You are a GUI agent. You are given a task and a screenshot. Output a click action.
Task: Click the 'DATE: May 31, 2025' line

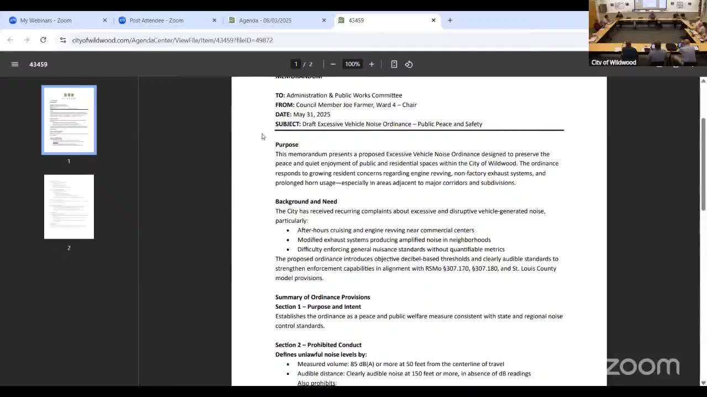(303, 114)
